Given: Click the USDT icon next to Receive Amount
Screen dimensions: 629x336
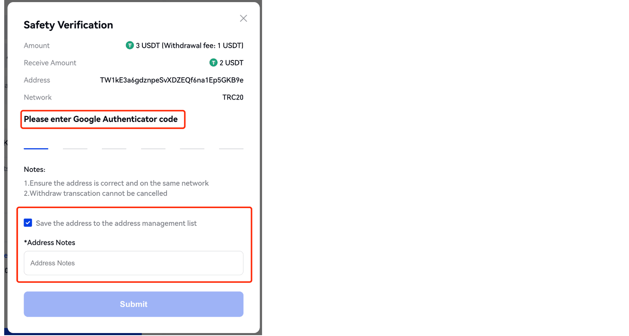Looking at the screenshot, I should 213,62.
